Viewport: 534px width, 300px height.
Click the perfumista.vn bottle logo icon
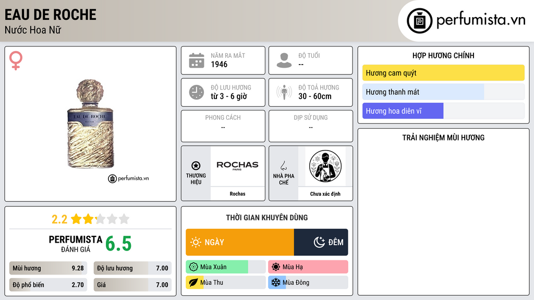pyautogui.click(x=419, y=21)
